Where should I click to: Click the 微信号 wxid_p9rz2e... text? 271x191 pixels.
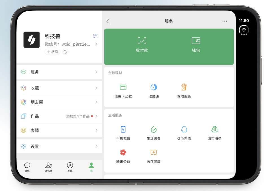pos(67,44)
